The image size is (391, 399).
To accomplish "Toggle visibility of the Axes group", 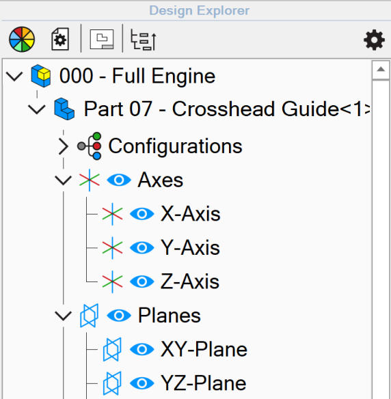I will click(x=119, y=180).
